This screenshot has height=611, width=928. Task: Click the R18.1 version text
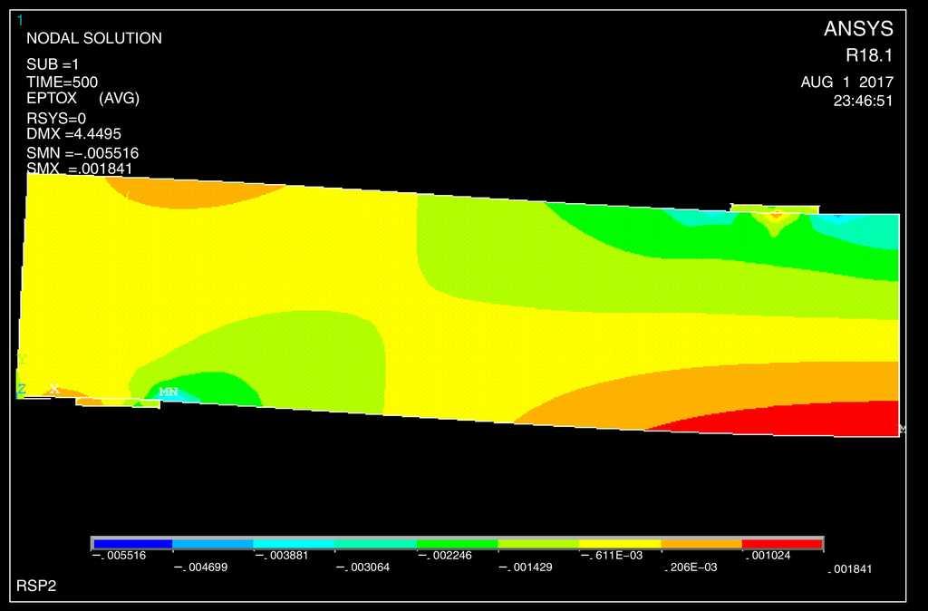pyautogui.click(x=869, y=55)
